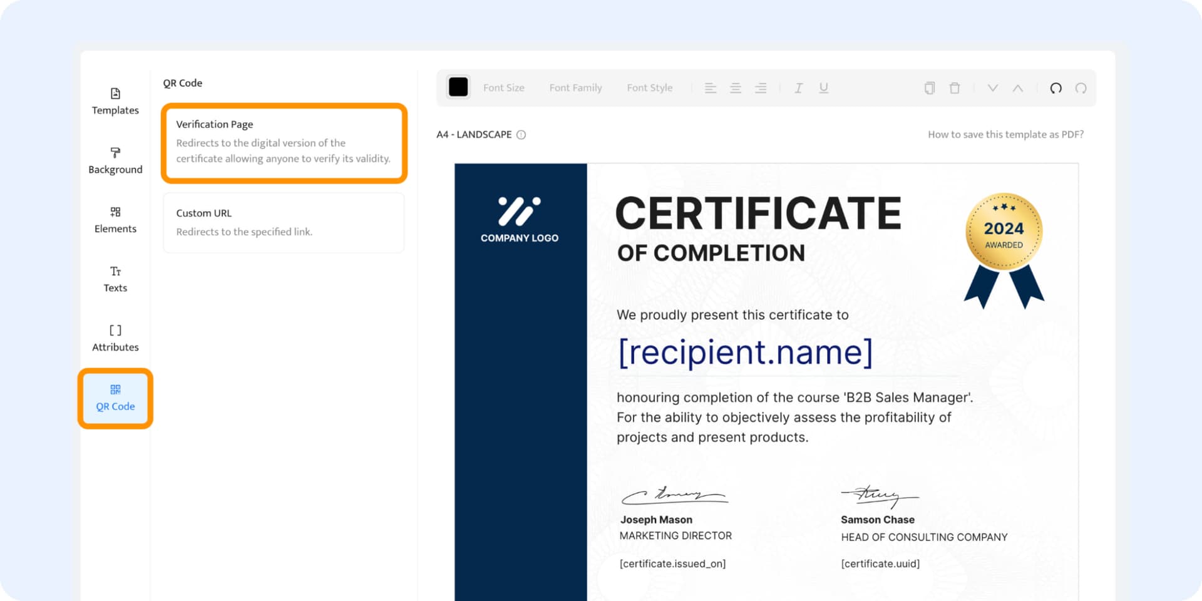1202x601 pixels.
Task: Select the Verification Page QR option
Action: (x=283, y=143)
